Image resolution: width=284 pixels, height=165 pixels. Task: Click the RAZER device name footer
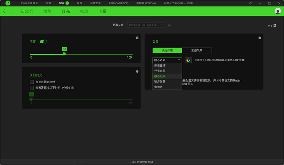click(142, 162)
